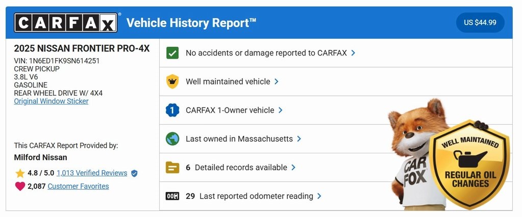
Task: Click the oil can well maintained icon
Action: point(172,82)
